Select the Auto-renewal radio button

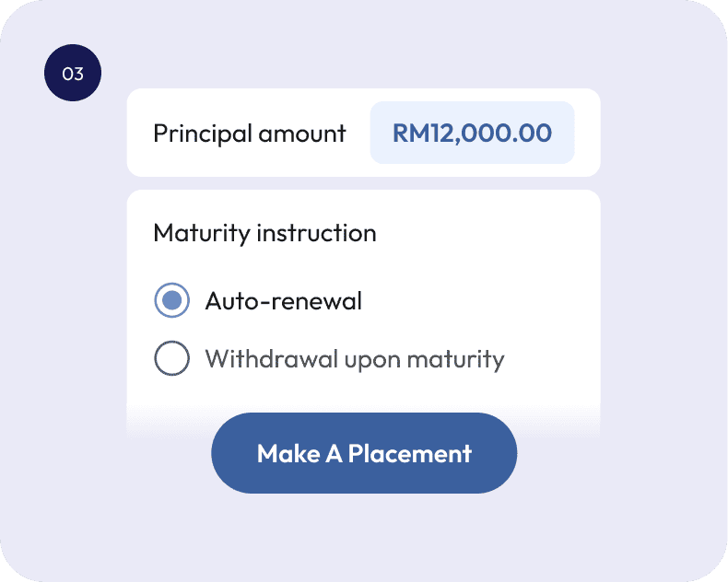(x=172, y=301)
